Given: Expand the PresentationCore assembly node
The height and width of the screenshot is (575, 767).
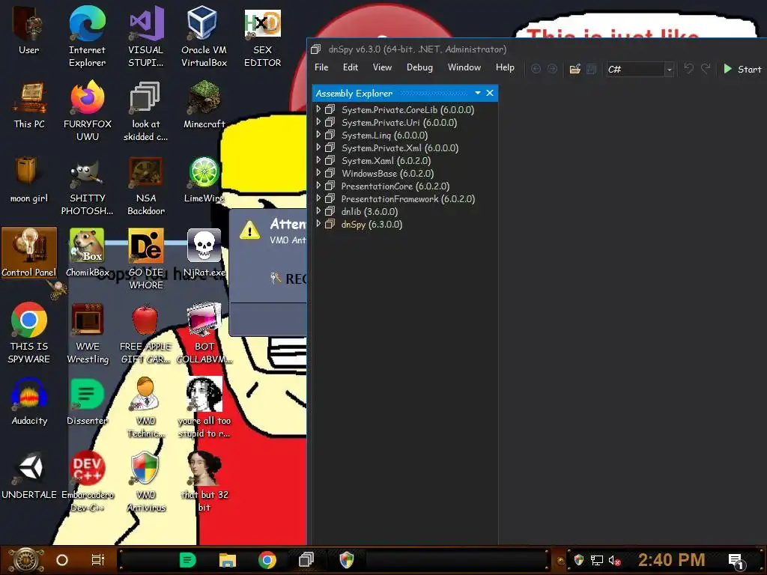Looking at the screenshot, I should point(318,186).
